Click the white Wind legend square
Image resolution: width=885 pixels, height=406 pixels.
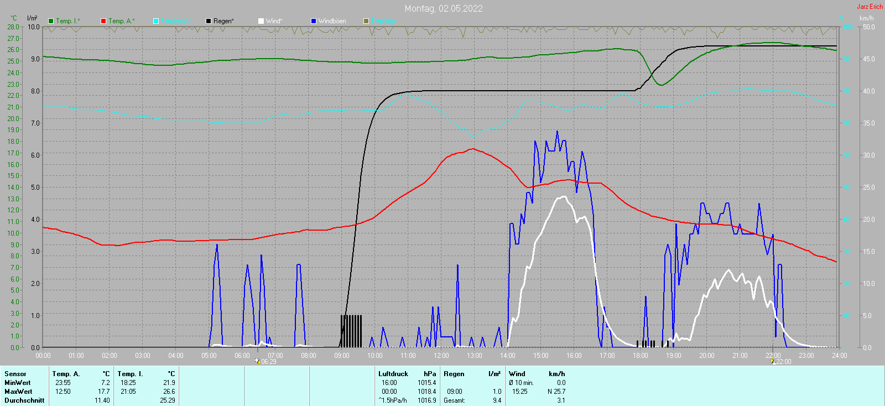pos(261,21)
